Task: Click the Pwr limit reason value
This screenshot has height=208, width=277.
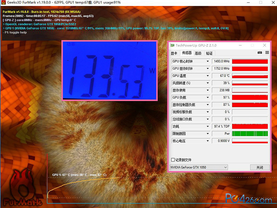Action: 221,134
